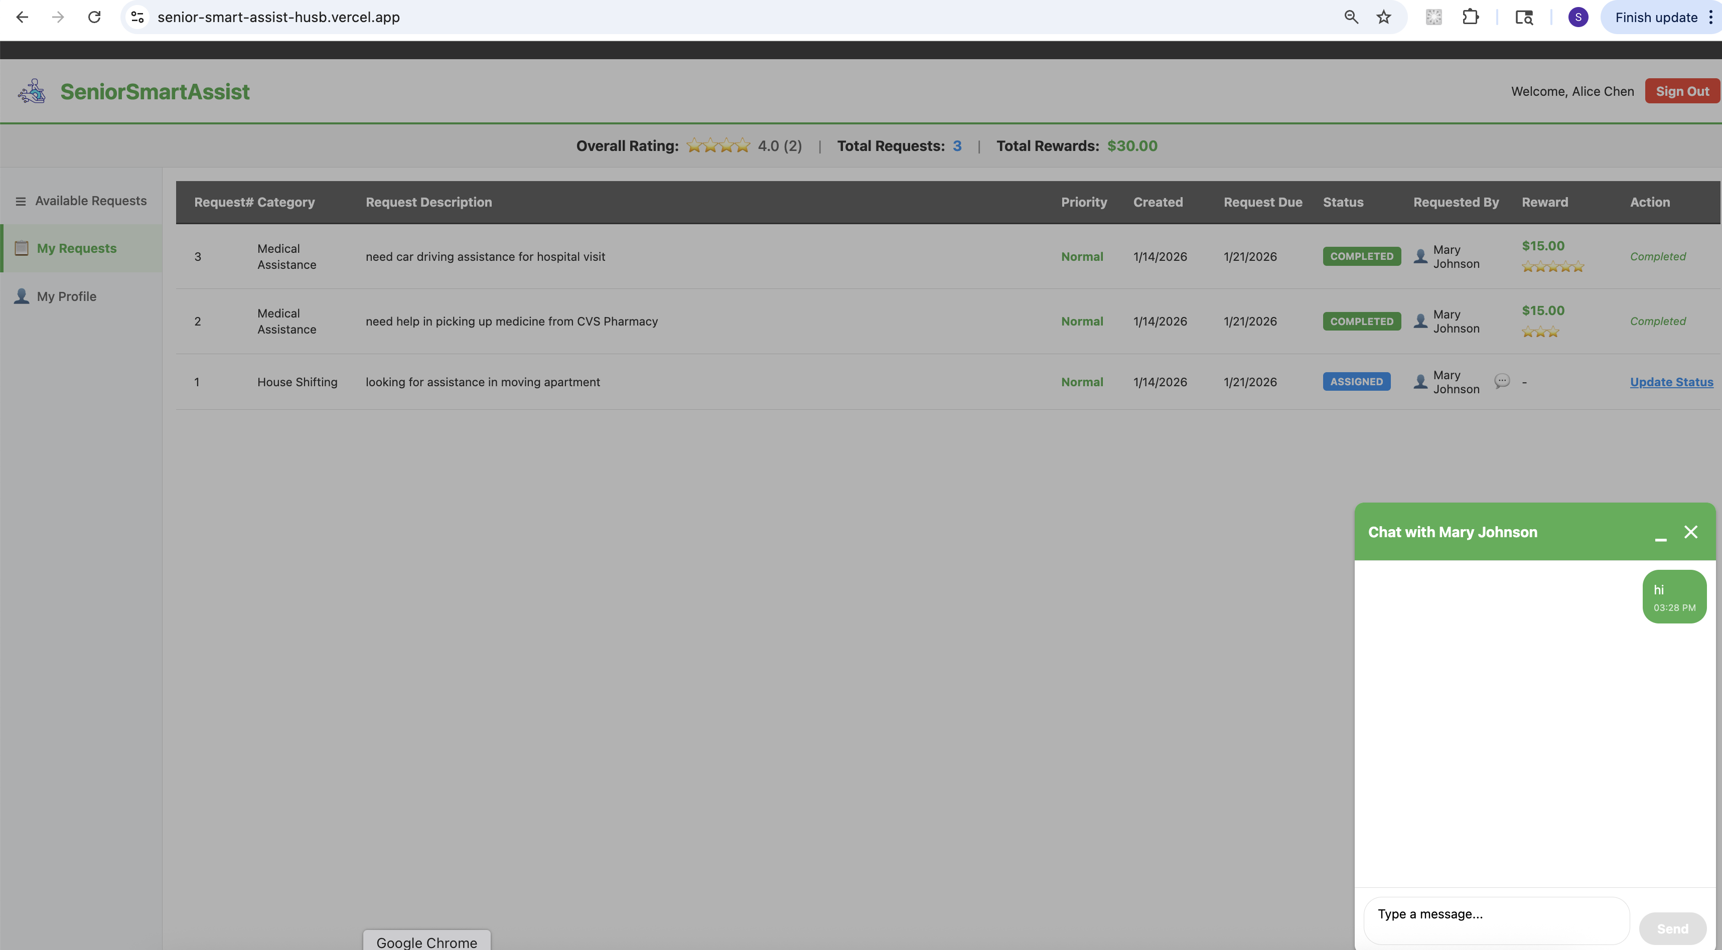The width and height of the screenshot is (1722, 950).
Task: Close the Mary Johnson chat window
Action: (1690, 532)
